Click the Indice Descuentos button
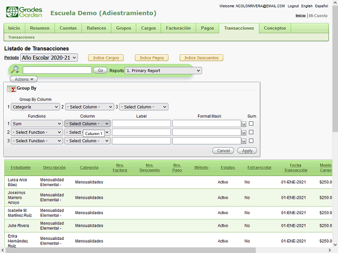338x253 pixels. [201, 58]
